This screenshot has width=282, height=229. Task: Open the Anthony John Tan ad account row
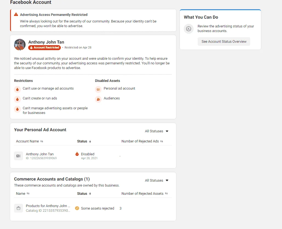[93, 156]
